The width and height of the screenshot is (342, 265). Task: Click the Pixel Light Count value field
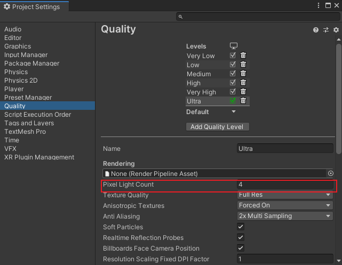tap(285, 184)
